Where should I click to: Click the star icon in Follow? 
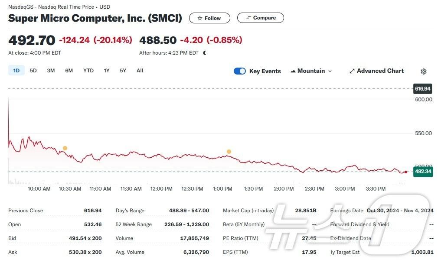point(199,18)
